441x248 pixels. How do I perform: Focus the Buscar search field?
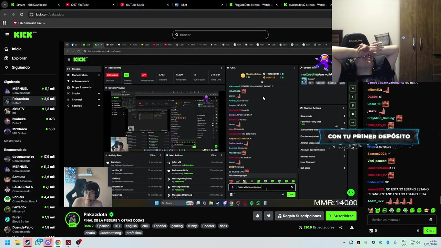pyautogui.click(x=220, y=35)
